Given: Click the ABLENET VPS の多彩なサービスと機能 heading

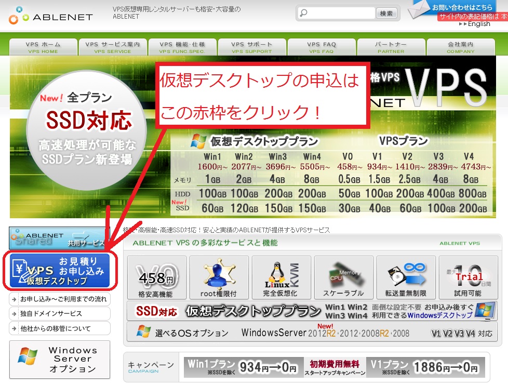Looking at the screenshot, I should click(205, 243).
